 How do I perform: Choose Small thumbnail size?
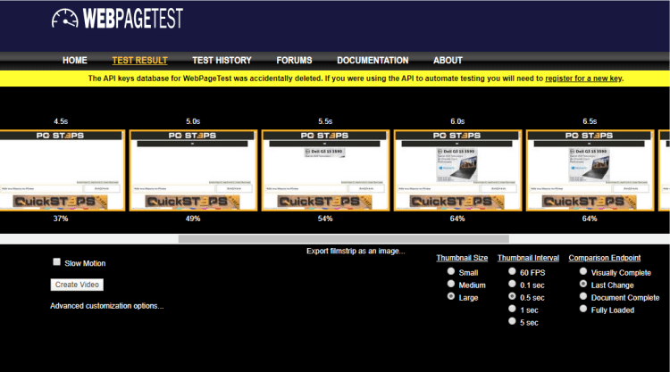coord(451,271)
